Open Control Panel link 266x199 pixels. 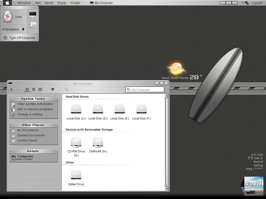point(27,140)
